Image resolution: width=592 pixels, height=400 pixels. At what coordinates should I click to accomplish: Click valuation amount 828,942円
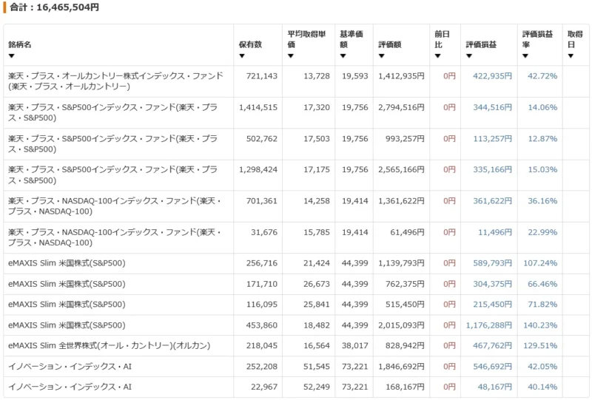pyautogui.click(x=405, y=345)
